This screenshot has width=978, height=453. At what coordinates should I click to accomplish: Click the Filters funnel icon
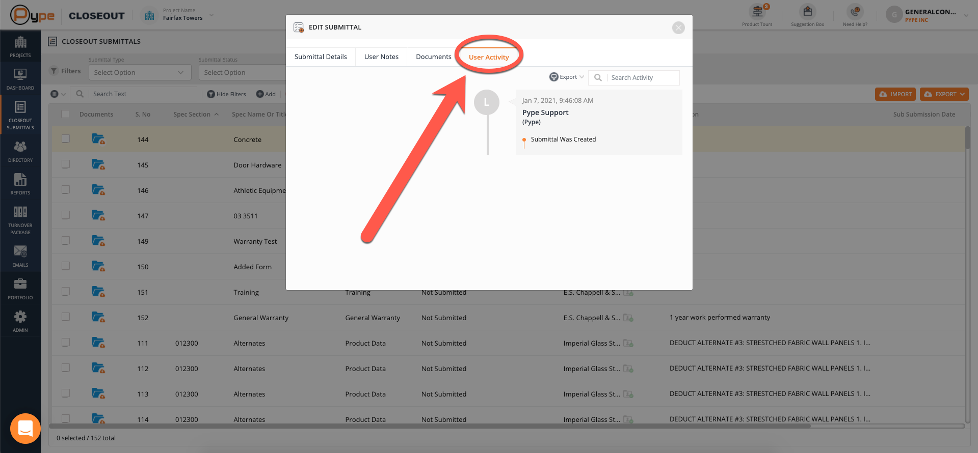point(54,71)
